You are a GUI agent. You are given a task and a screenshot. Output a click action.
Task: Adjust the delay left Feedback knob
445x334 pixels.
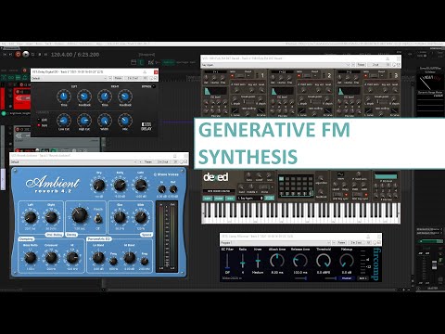[84, 96]
